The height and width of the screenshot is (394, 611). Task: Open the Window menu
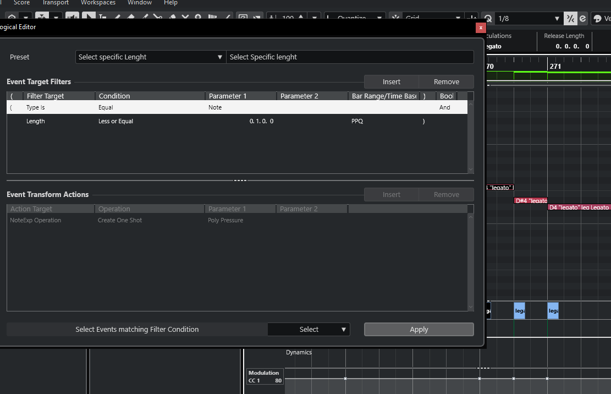click(140, 3)
